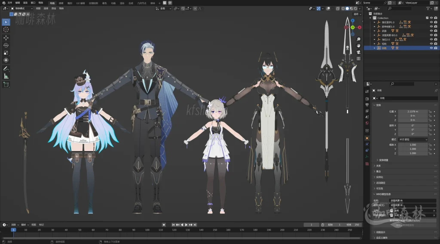Screen dimensions: 440x244
Task: Toggle the lock beside Scale Z
Action: (x=430, y=153)
